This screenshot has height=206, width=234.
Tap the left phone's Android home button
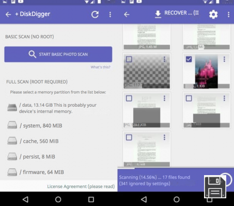[58, 199]
